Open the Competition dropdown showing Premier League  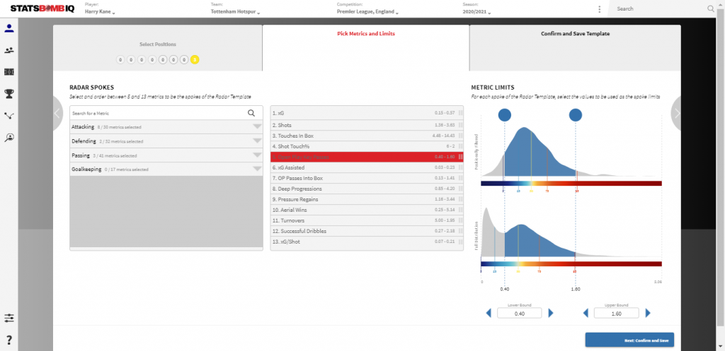click(x=367, y=13)
